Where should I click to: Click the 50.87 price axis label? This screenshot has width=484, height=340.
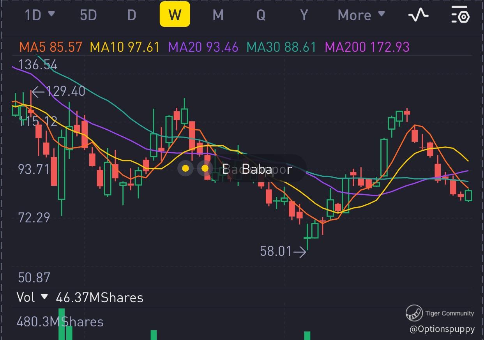(34, 278)
